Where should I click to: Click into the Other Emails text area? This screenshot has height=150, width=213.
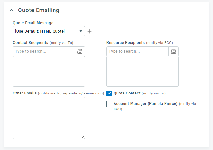click(x=49, y=117)
